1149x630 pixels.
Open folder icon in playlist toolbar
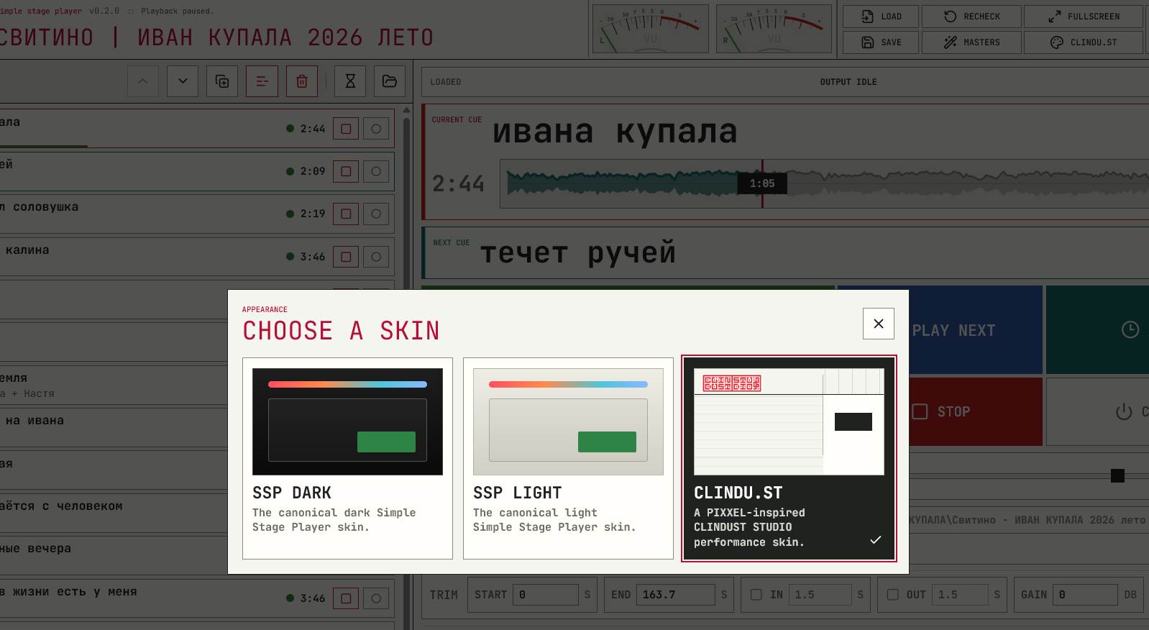point(390,81)
